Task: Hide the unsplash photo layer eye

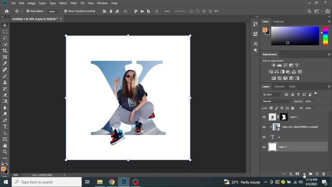Action: pyautogui.click(x=264, y=127)
